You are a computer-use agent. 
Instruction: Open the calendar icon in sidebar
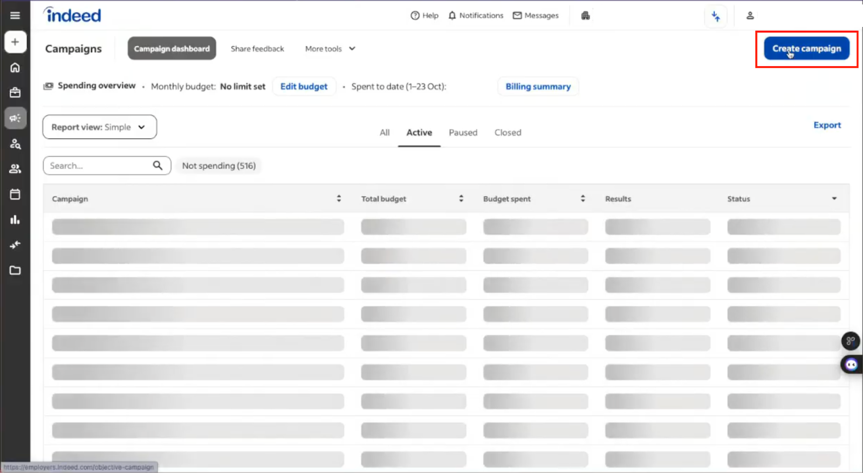coord(15,194)
